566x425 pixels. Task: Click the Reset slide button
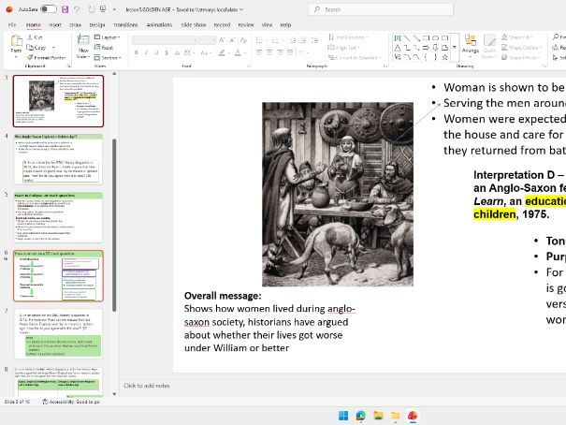pos(104,48)
